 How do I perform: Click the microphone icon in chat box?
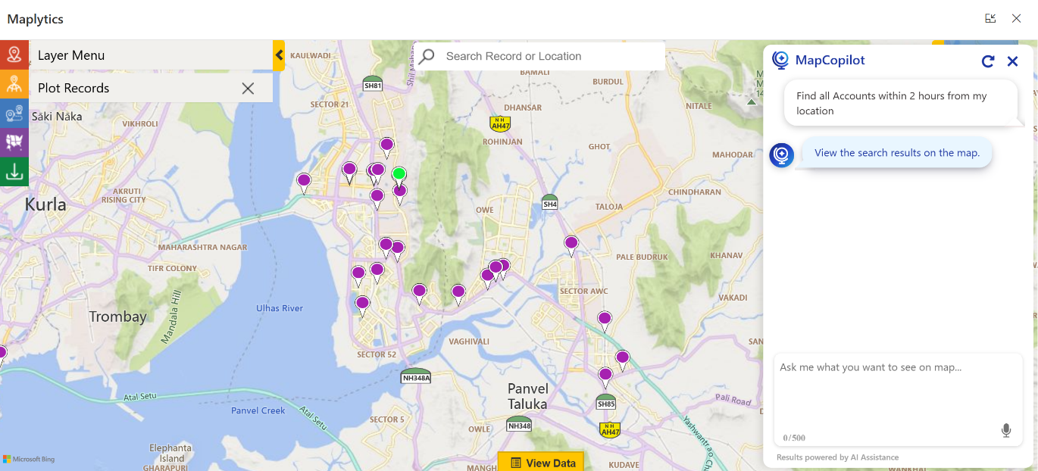pos(1005,431)
